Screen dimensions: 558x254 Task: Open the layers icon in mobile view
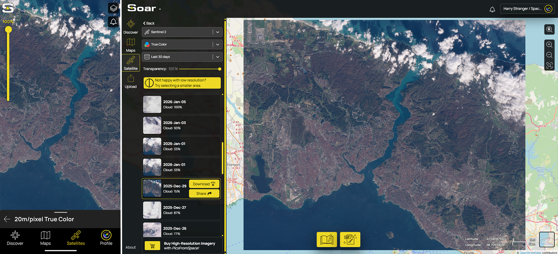[x=113, y=8]
